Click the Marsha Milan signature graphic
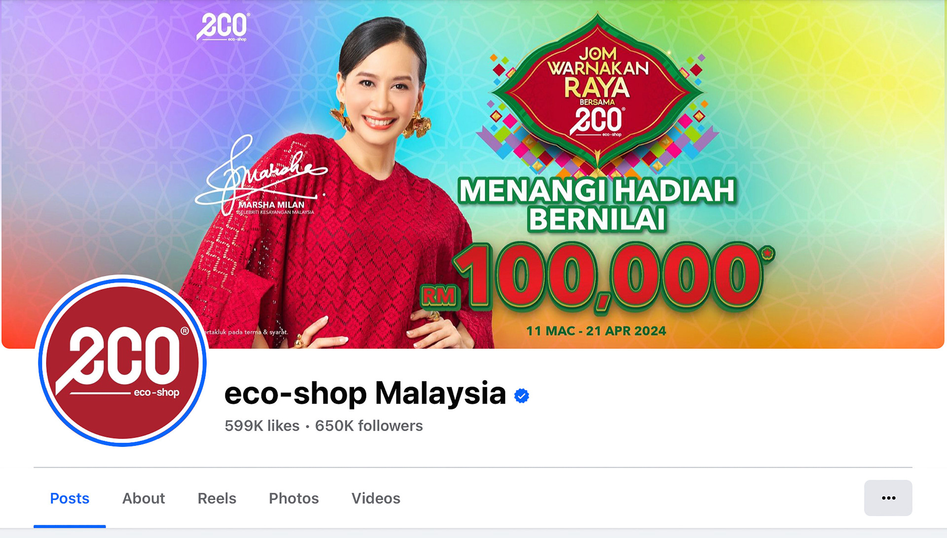 (261, 175)
